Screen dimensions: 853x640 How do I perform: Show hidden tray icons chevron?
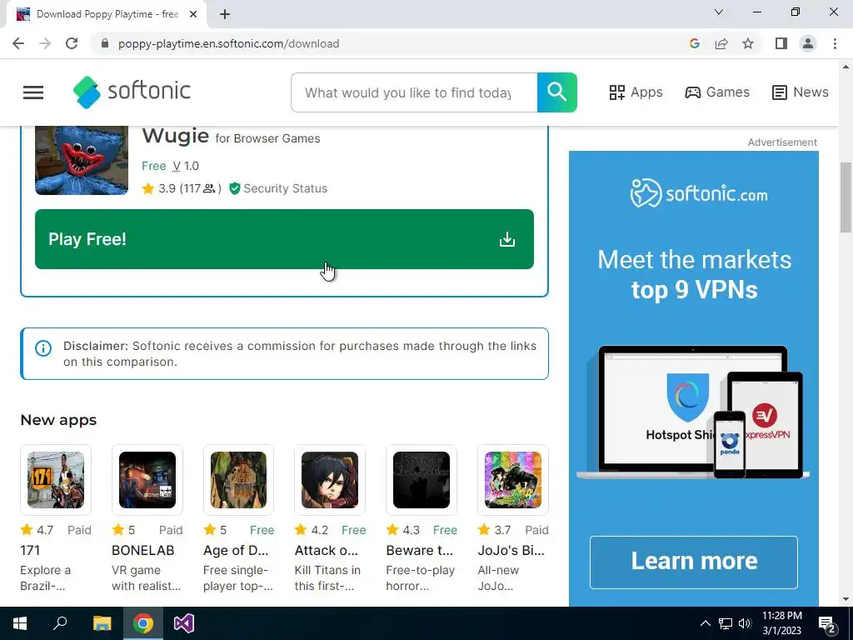click(x=705, y=623)
